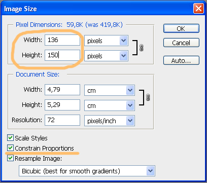Image resolution: width=207 pixels, height=183 pixels.
Task: Disable the Resample Image checkbox
Action: [10, 158]
